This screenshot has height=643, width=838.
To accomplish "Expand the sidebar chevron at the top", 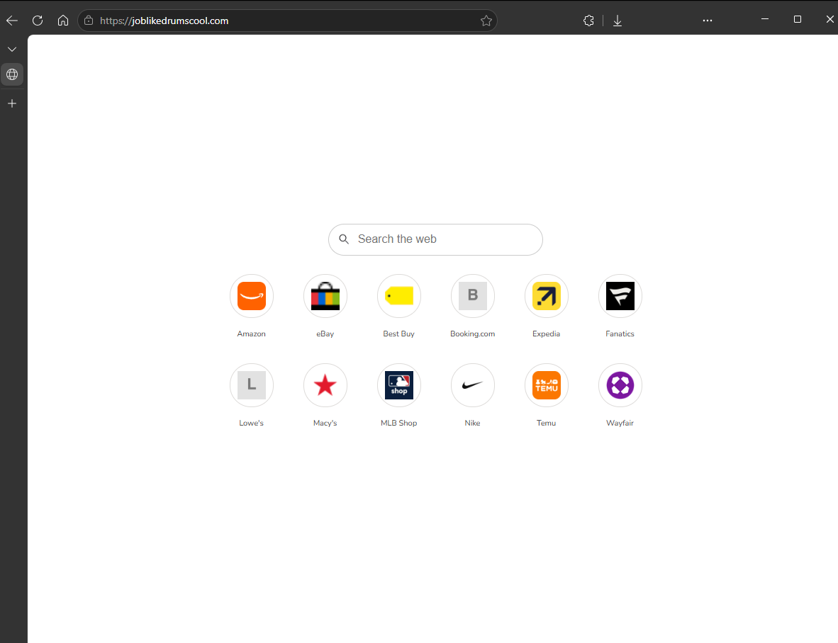I will [12, 49].
